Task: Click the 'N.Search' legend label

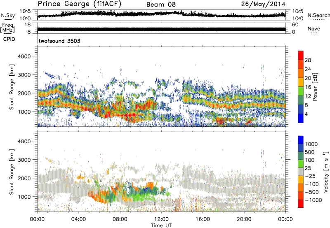Action: coord(318,15)
